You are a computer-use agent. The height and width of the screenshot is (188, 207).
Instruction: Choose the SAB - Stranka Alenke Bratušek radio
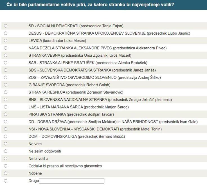click(x=6, y=63)
